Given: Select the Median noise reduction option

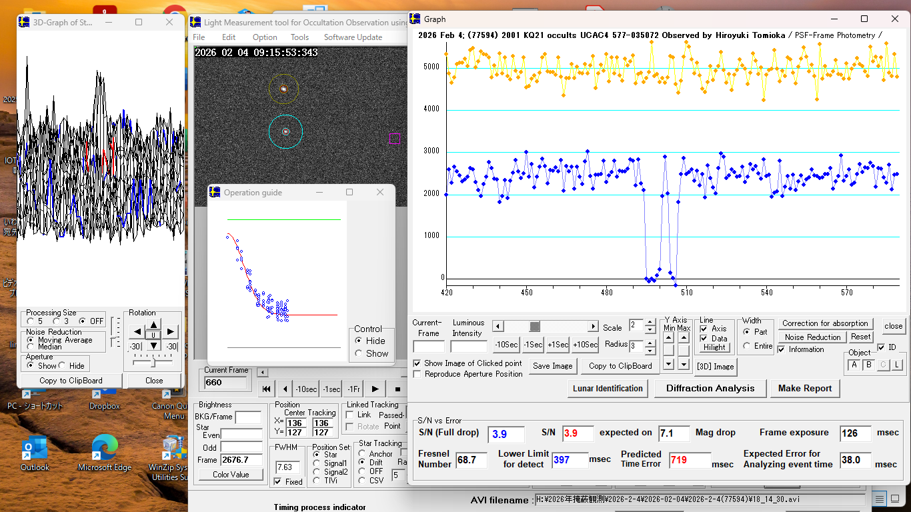Looking at the screenshot, I should [x=31, y=347].
